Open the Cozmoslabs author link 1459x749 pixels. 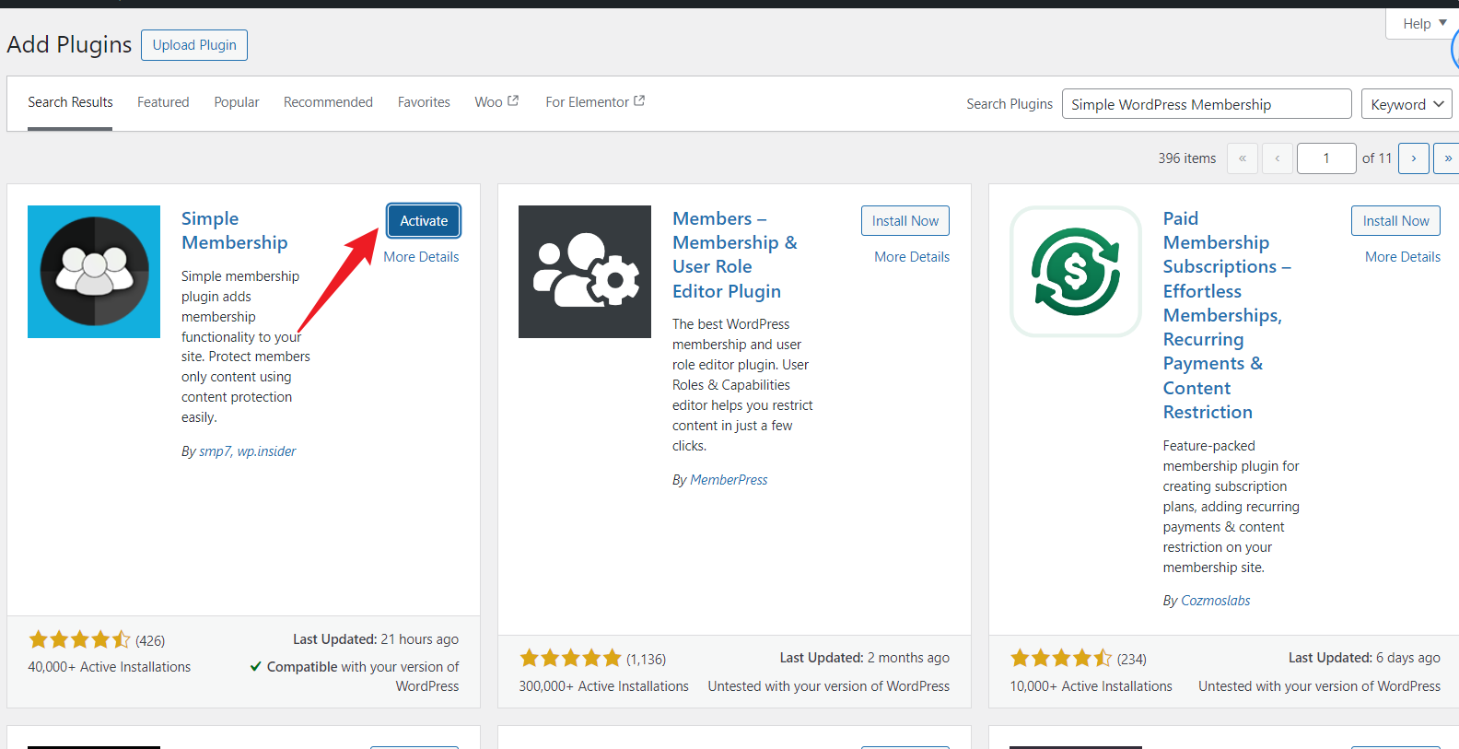[x=1216, y=601]
